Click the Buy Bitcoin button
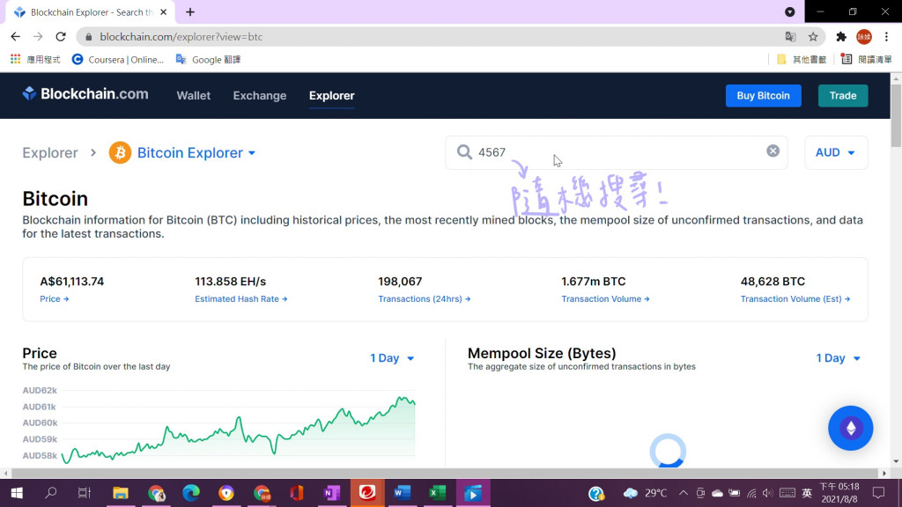Image resolution: width=902 pixels, height=507 pixels. click(764, 95)
